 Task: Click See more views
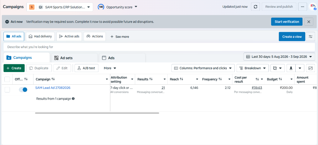click(x=120, y=37)
